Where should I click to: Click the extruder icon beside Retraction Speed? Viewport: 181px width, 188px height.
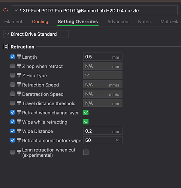point(19,85)
